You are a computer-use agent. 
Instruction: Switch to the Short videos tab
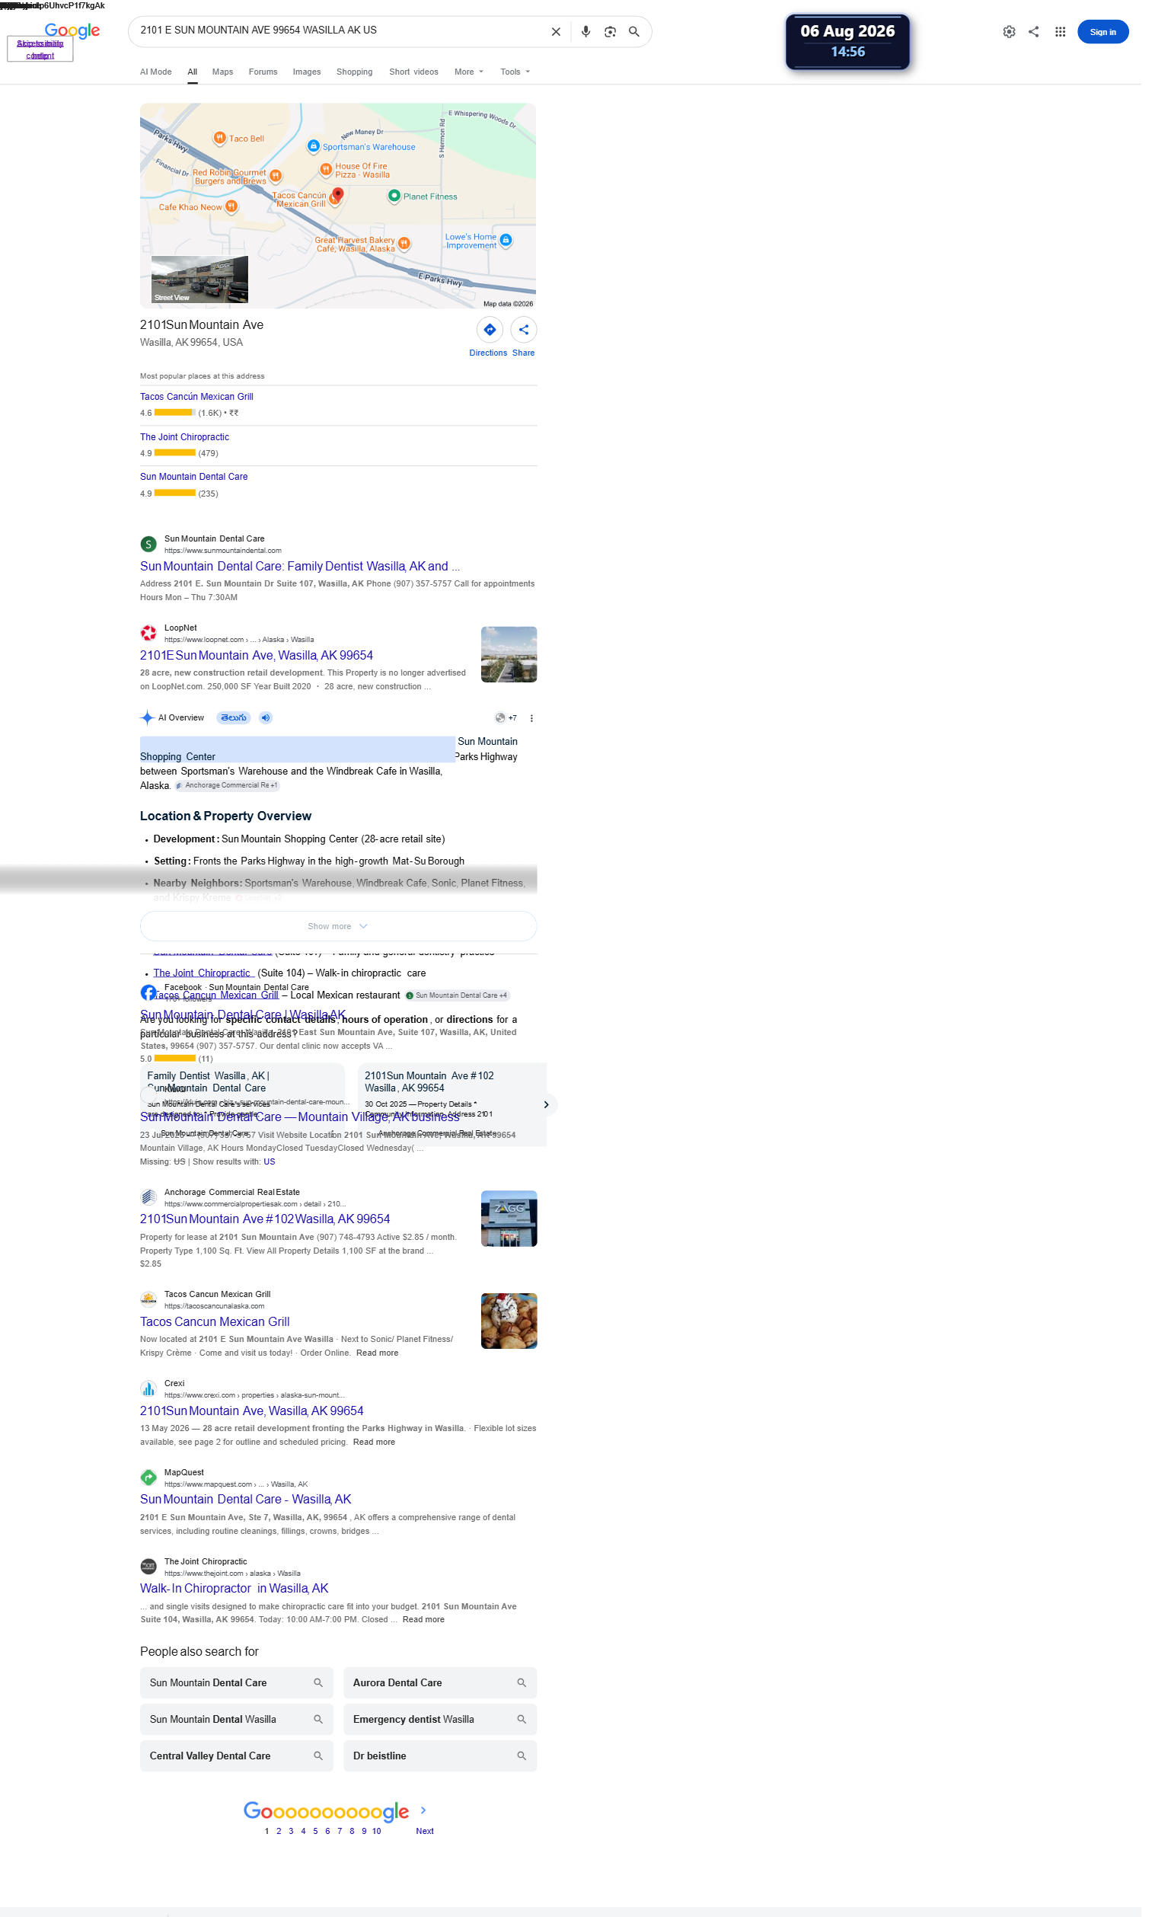click(413, 72)
